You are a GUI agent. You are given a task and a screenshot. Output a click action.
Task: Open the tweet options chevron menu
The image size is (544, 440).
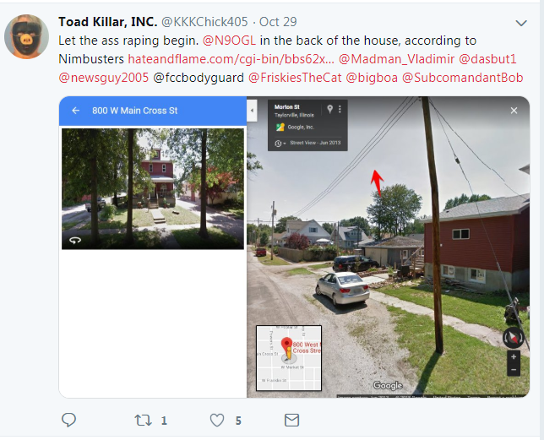pos(521,24)
